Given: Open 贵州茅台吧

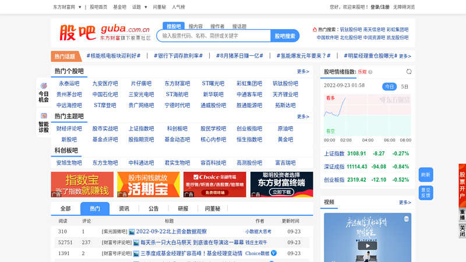Looking at the screenshot, I should coord(69,94).
